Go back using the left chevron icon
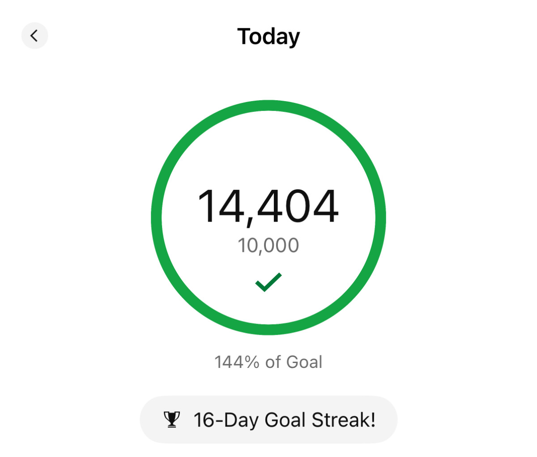Image resolution: width=537 pixels, height=457 pixels. [x=34, y=35]
